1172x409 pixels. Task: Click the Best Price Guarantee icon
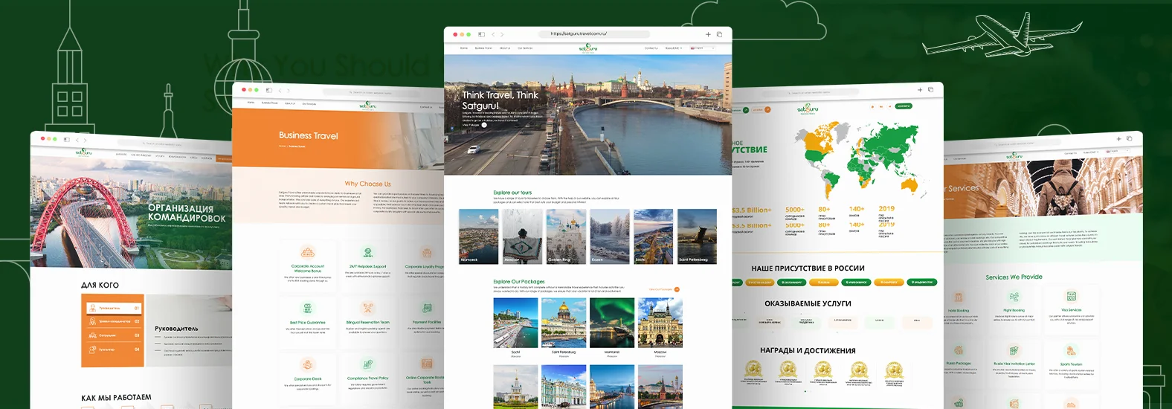[x=308, y=308]
